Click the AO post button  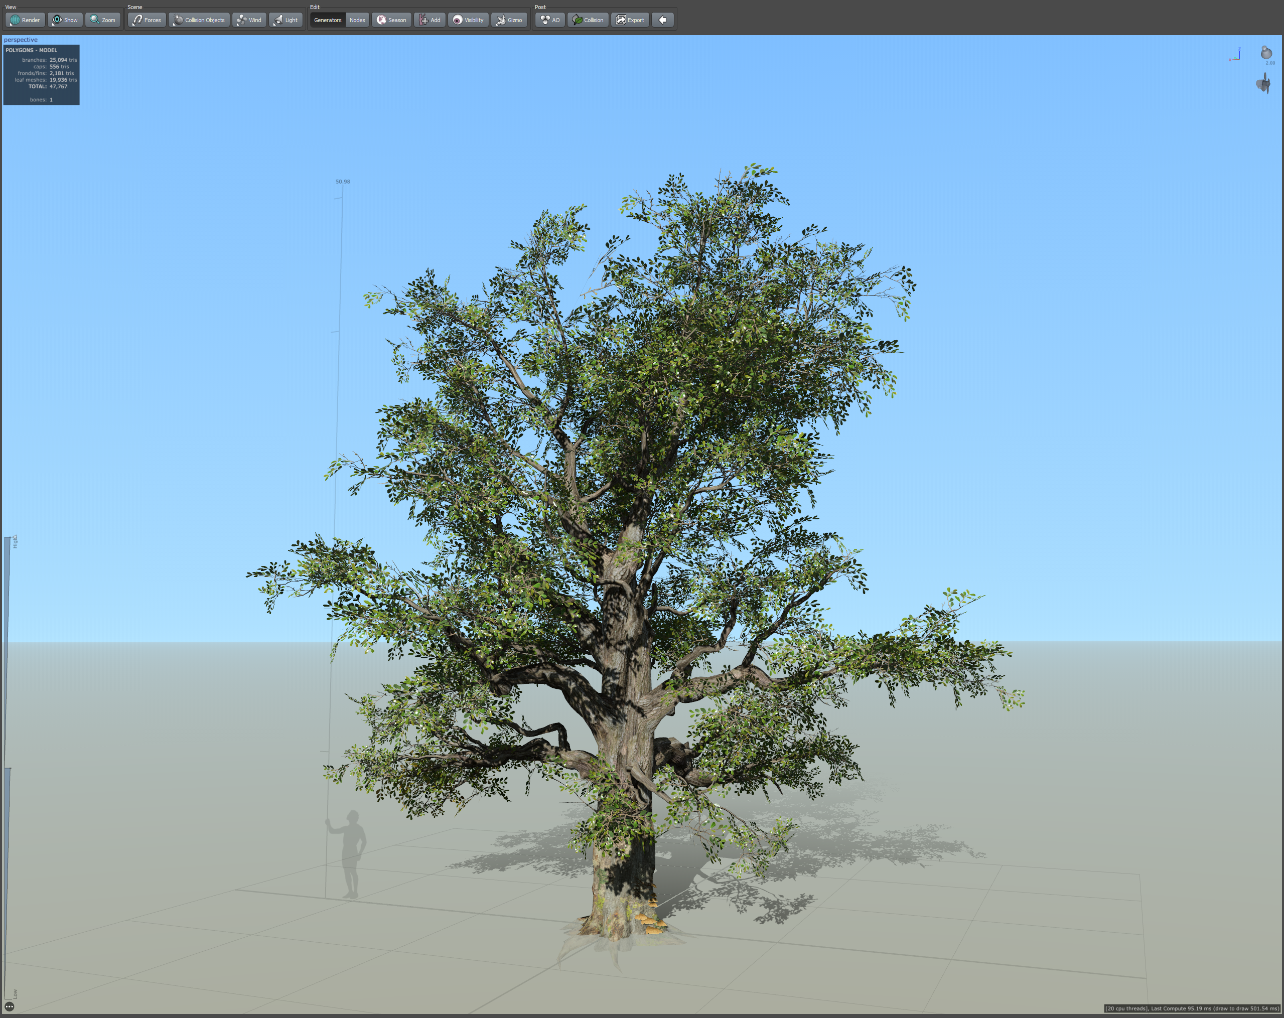pos(550,20)
